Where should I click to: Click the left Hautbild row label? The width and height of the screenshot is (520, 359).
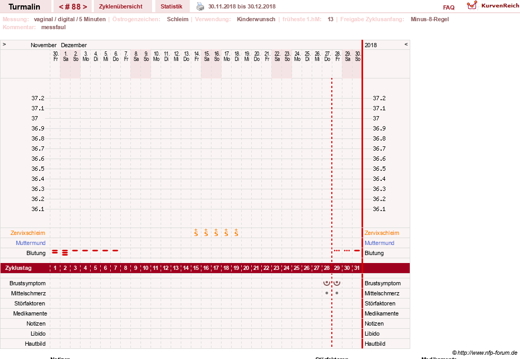35,344
